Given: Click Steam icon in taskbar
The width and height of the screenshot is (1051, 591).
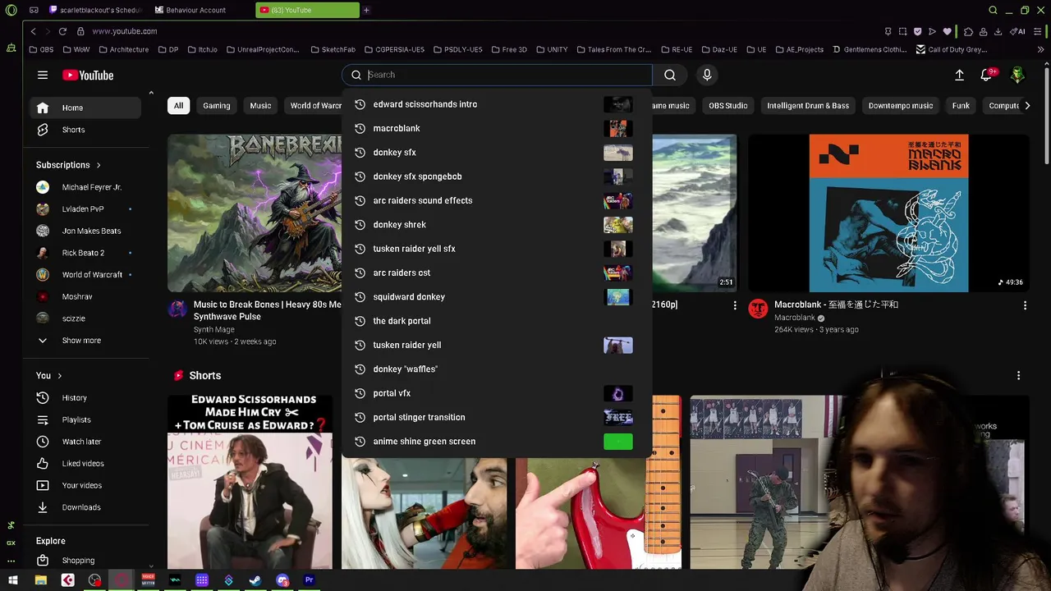Looking at the screenshot, I should point(255,580).
